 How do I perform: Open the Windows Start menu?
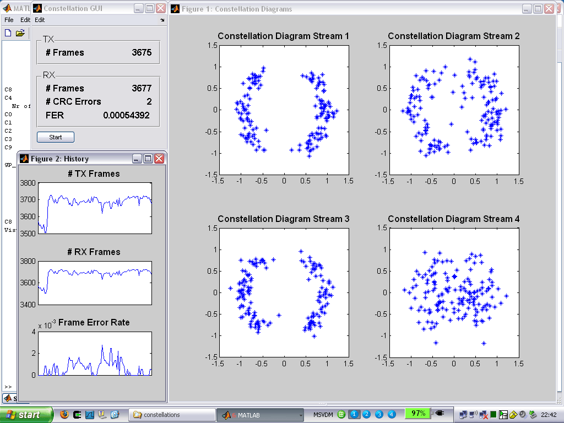click(26, 415)
